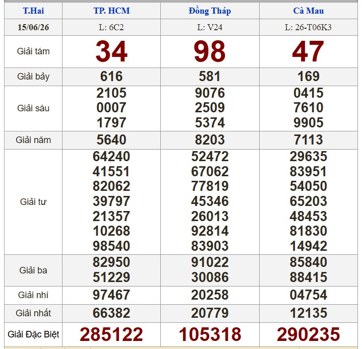This screenshot has height=349, width=362.
Task: Select Giải sáu number 9905
Action: [x=309, y=122]
